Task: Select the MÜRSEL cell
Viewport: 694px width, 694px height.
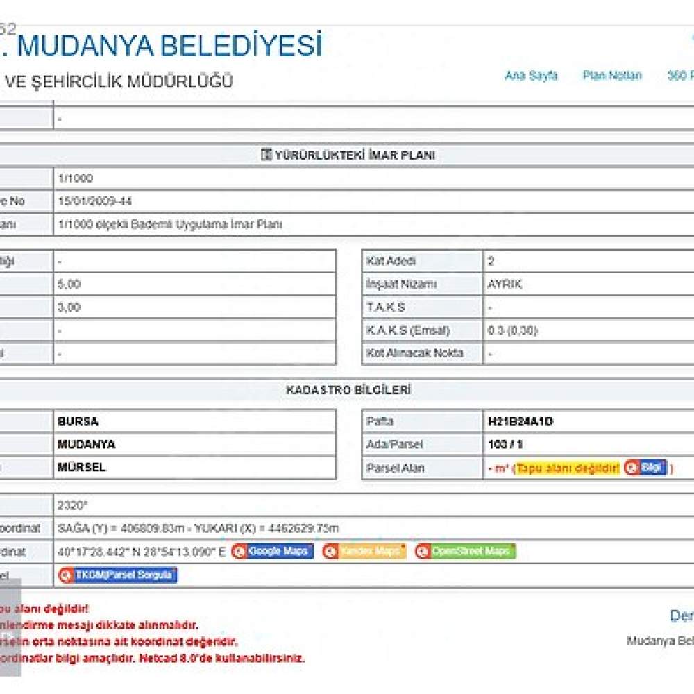Action: pos(194,467)
